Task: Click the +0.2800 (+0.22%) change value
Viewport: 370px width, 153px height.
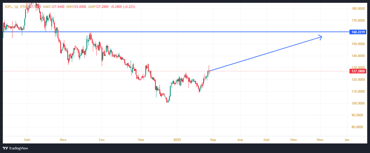Action: pos(123,7)
